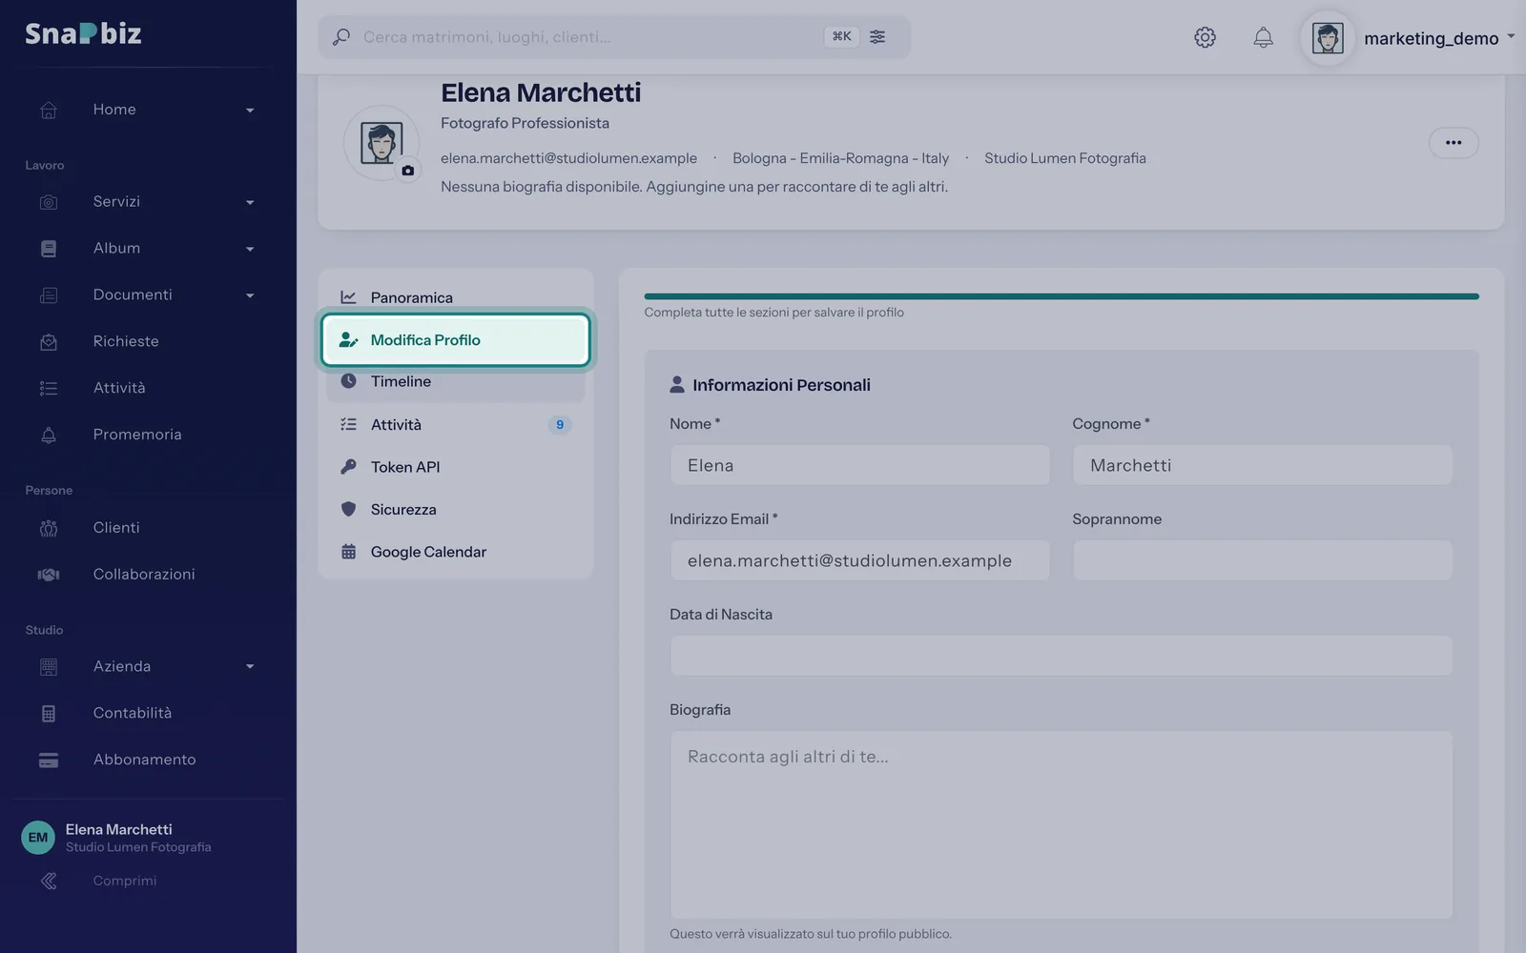Click the Richieste inbox icon in sidebar
Screen dimensions: 1526x953
[49, 341]
